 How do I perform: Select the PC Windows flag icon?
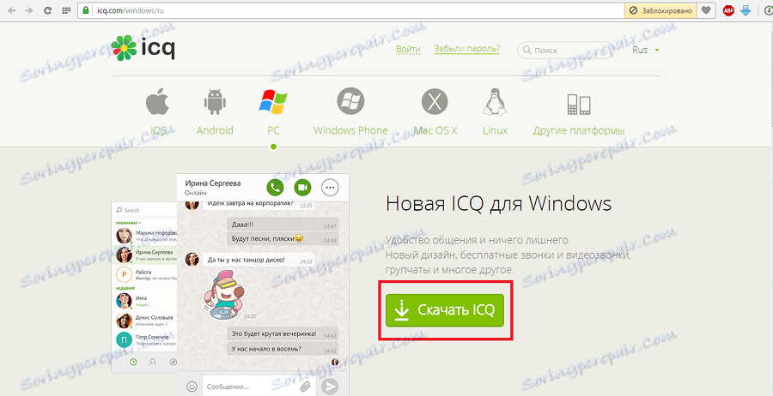274,102
